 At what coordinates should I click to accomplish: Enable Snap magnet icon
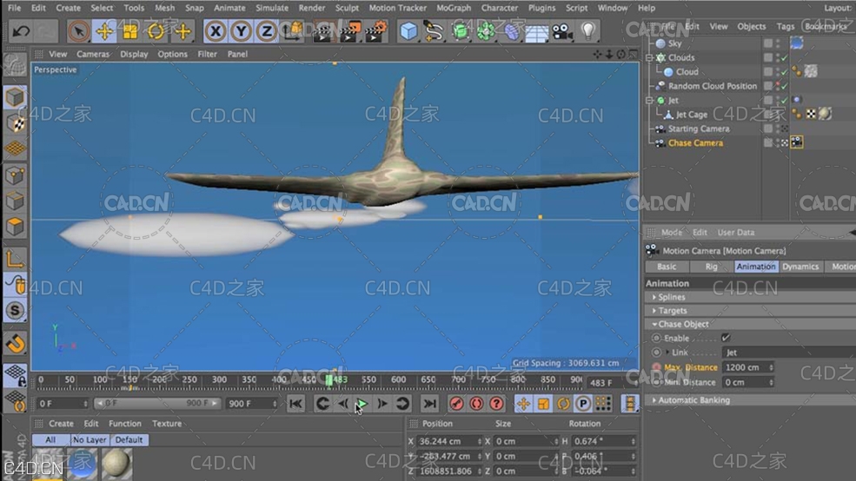[x=16, y=344]
